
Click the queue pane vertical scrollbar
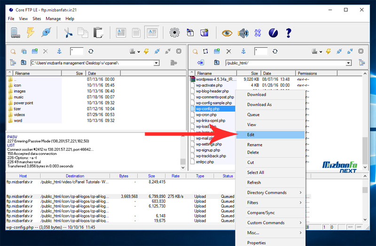(x=365, y=190)
